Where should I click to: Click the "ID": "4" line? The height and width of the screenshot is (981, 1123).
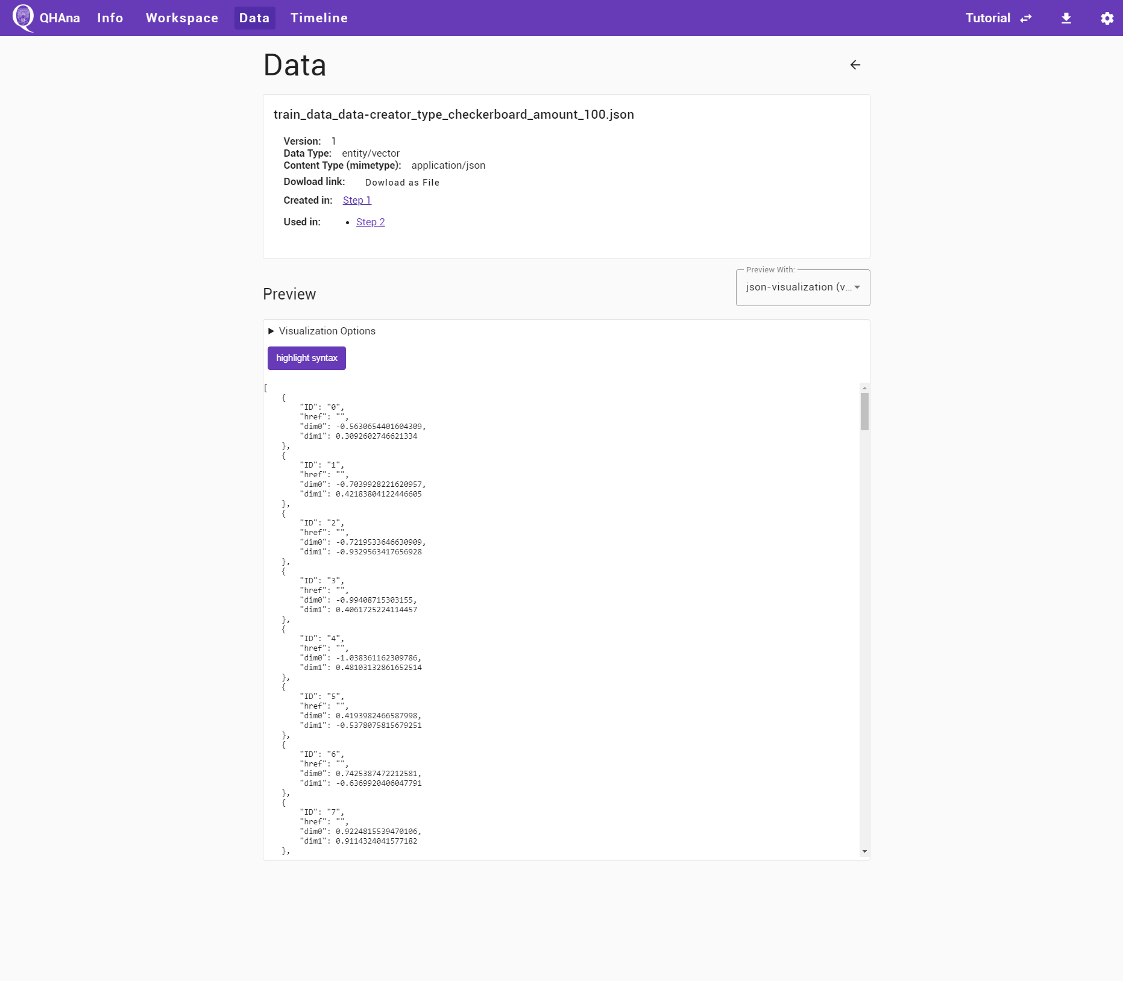(322, 639)
